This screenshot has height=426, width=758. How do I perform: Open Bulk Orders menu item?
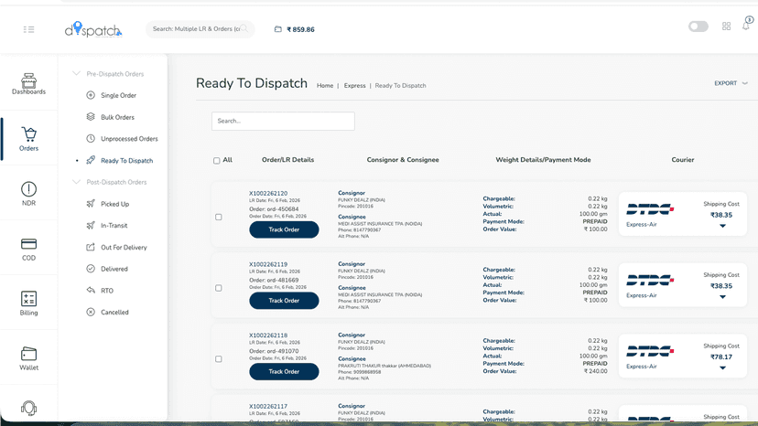coord(117,117)
